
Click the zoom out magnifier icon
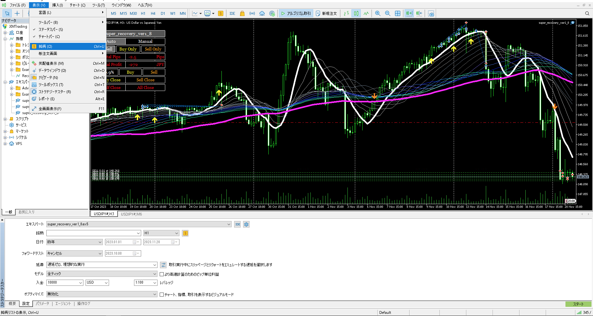tap(388, 13)
